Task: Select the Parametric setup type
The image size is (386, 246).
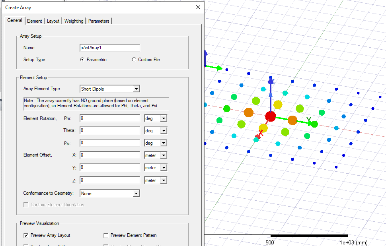Action: tap(82, 60)
